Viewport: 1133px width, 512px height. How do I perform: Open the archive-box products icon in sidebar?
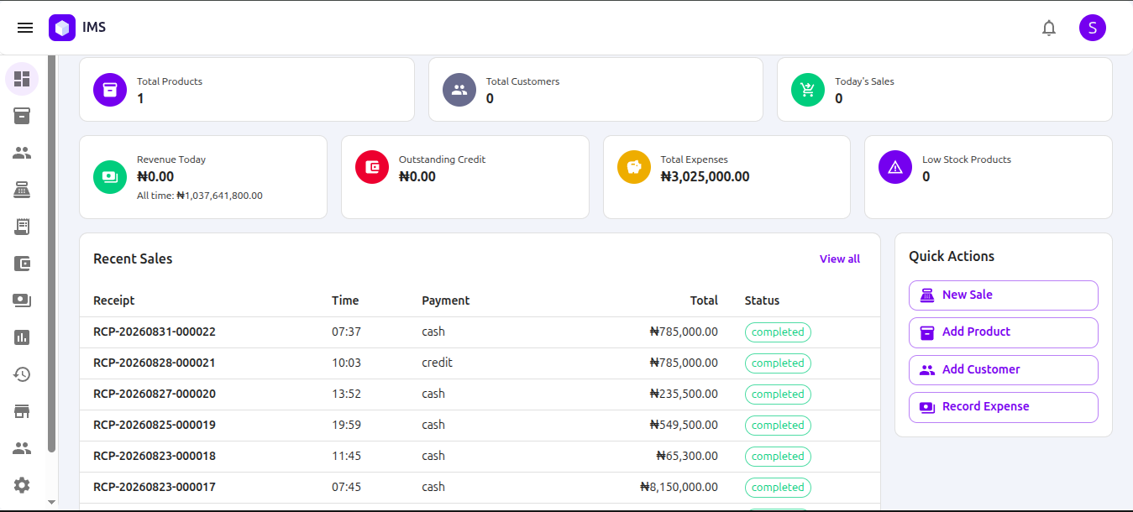click(22, 116)
